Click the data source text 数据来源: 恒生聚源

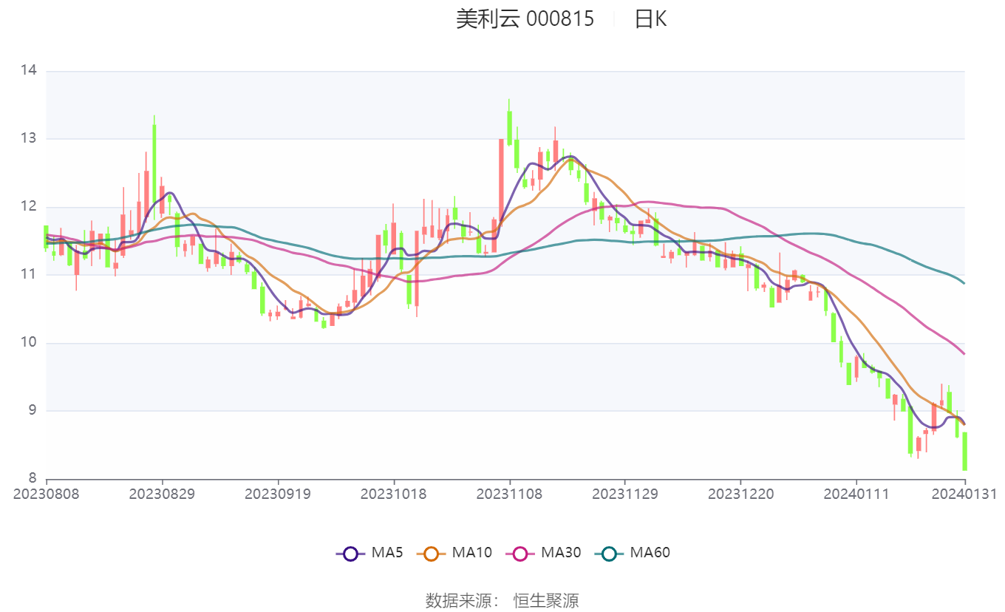502,600
